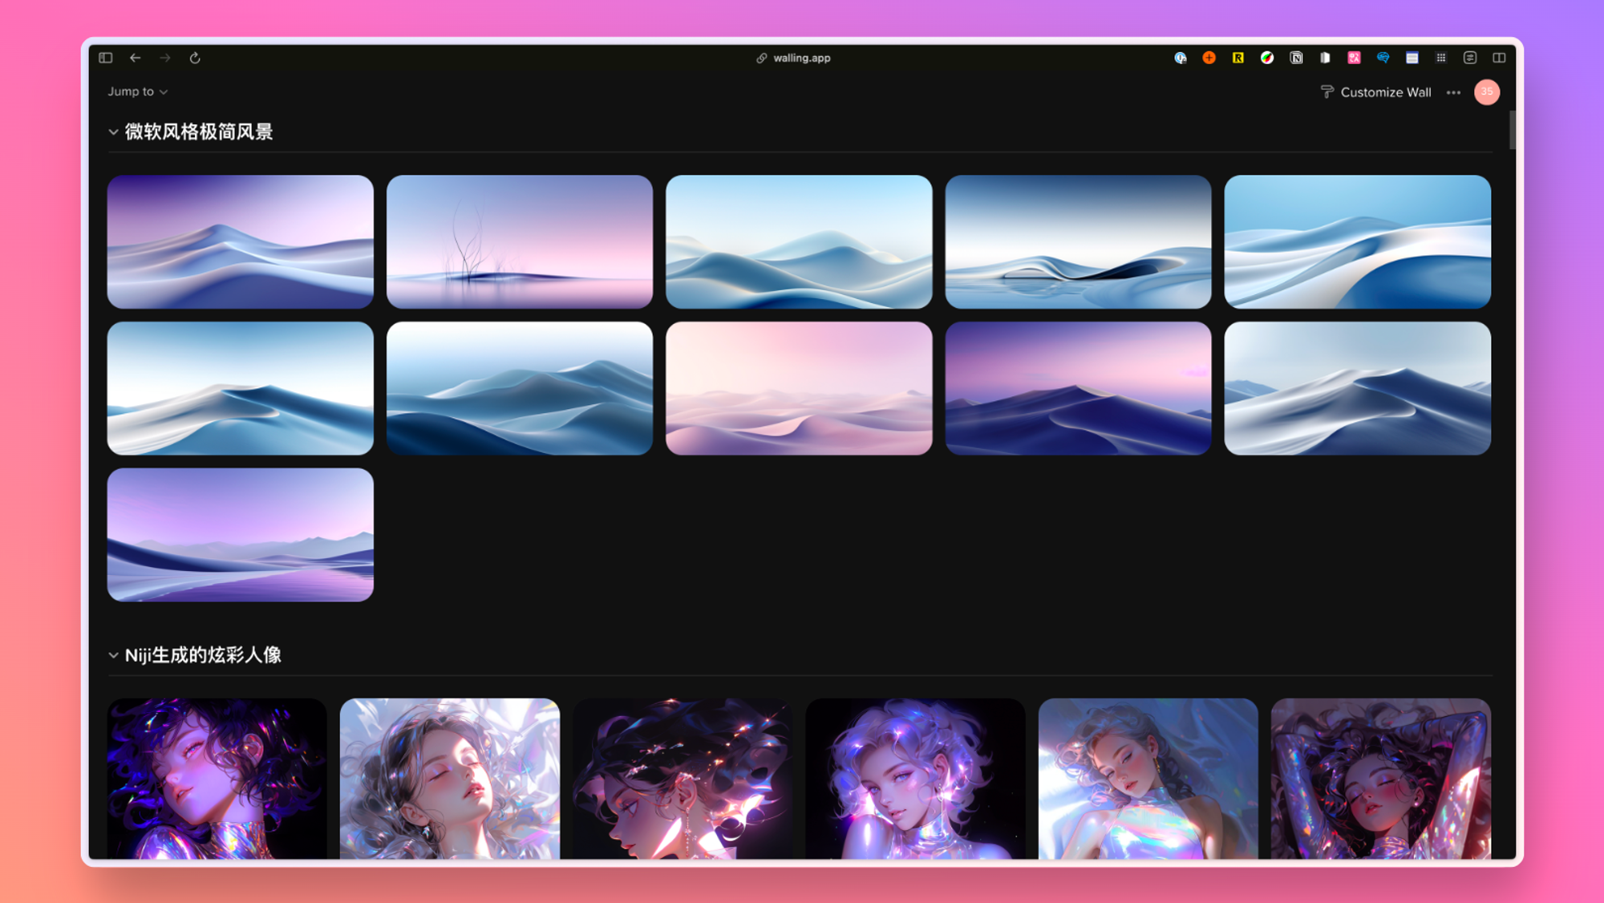Click the dotted grid extension icon

1441,58
